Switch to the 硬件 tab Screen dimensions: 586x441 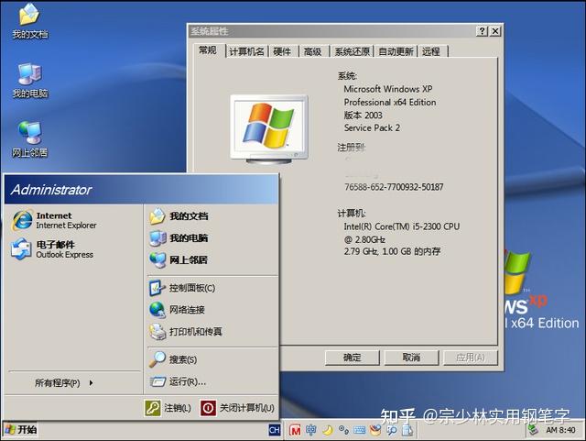(283, 51)
